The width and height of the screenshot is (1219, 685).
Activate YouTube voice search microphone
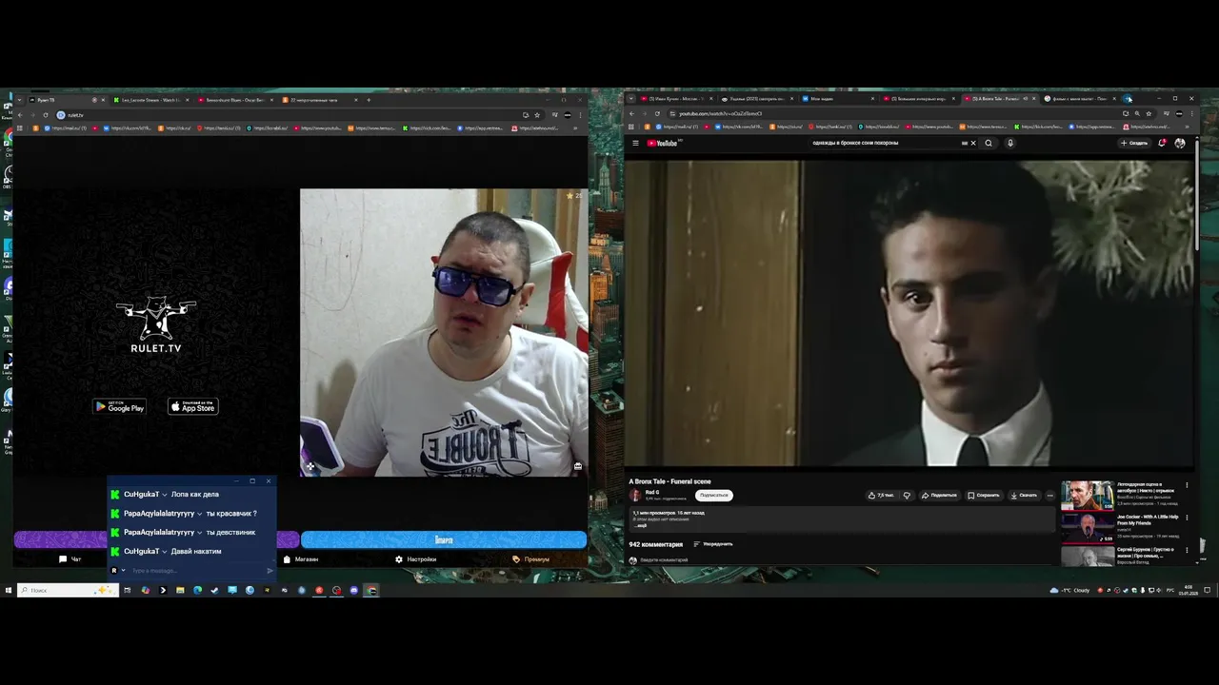point(1010,143)
